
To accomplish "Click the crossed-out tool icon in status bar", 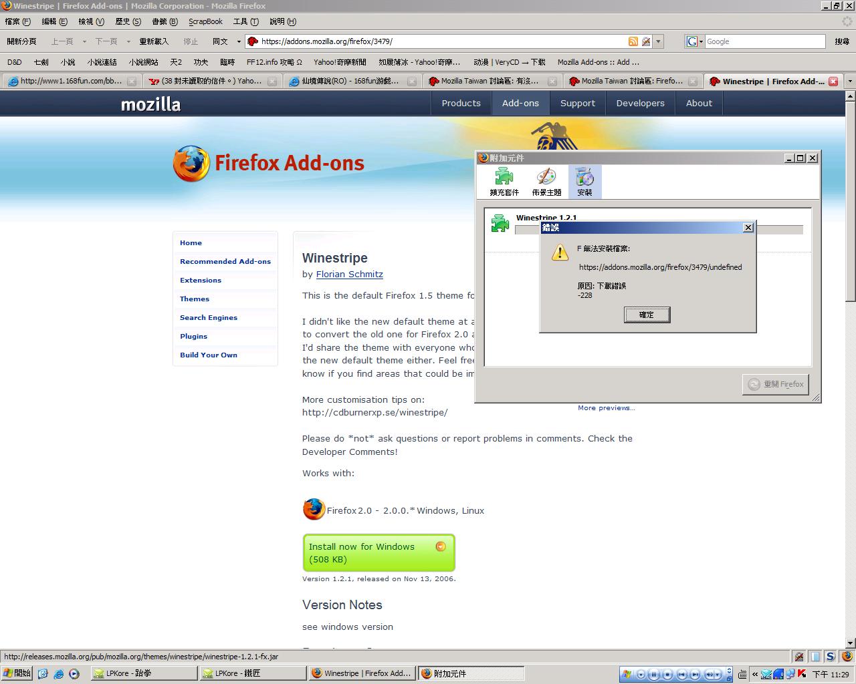I will coord(798,657).
